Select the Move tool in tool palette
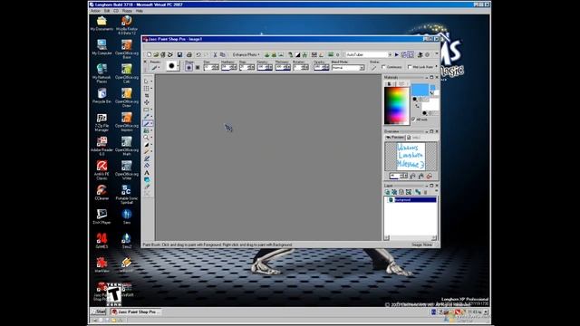The image size is (580, 326). [x=147, y=102]
